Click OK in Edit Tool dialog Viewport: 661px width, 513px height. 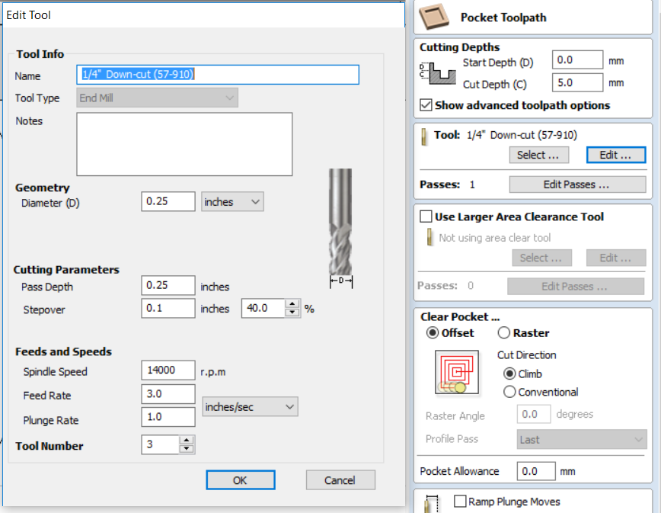(x=241, y=480)
